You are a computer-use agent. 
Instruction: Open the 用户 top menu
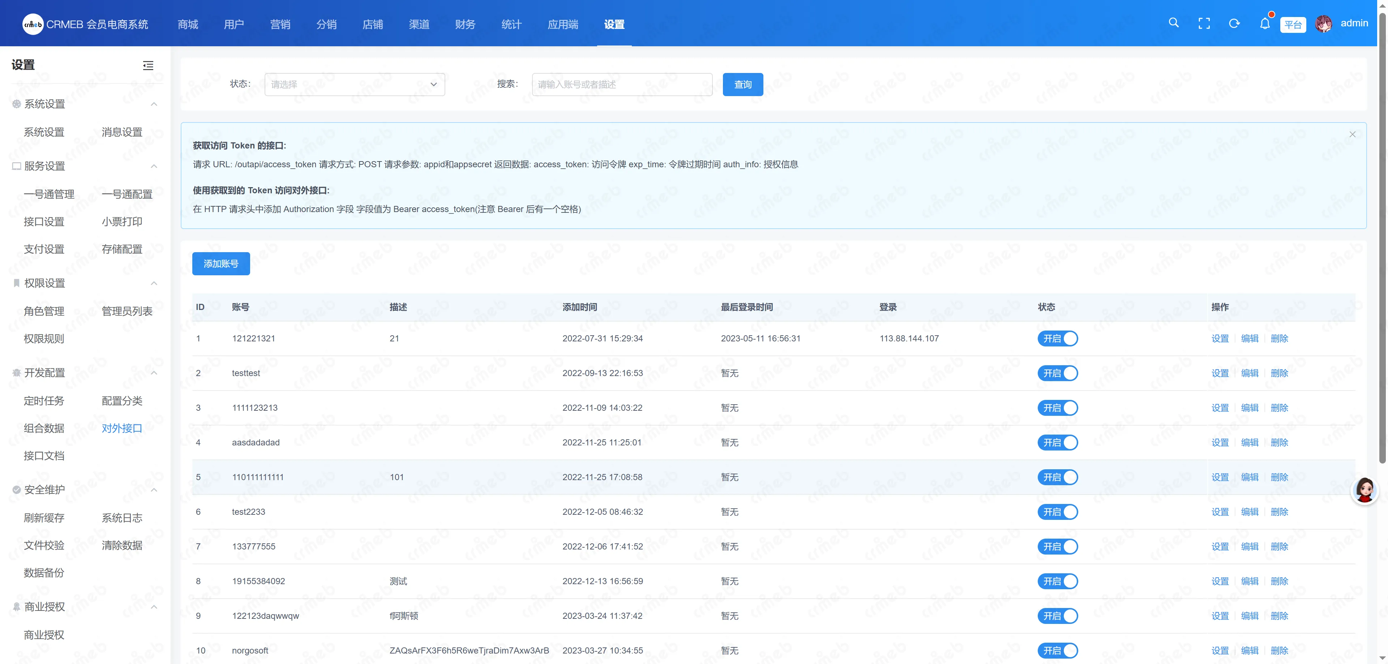234,24
